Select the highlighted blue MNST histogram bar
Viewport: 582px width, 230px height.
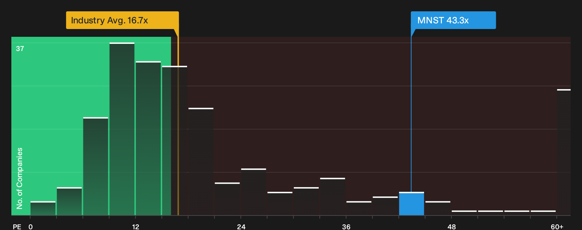coord(411,204)
